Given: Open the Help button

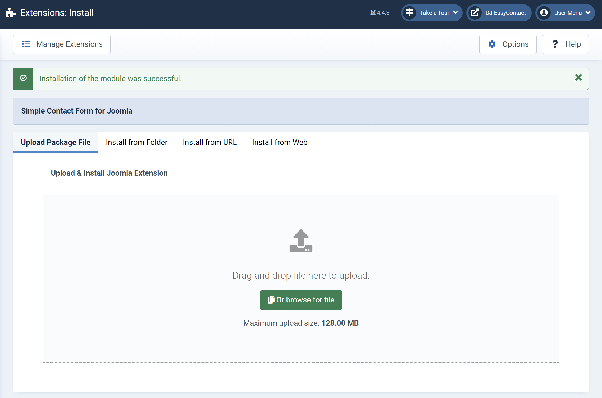Looking at the screenshot, I should (x=565, y=44).
